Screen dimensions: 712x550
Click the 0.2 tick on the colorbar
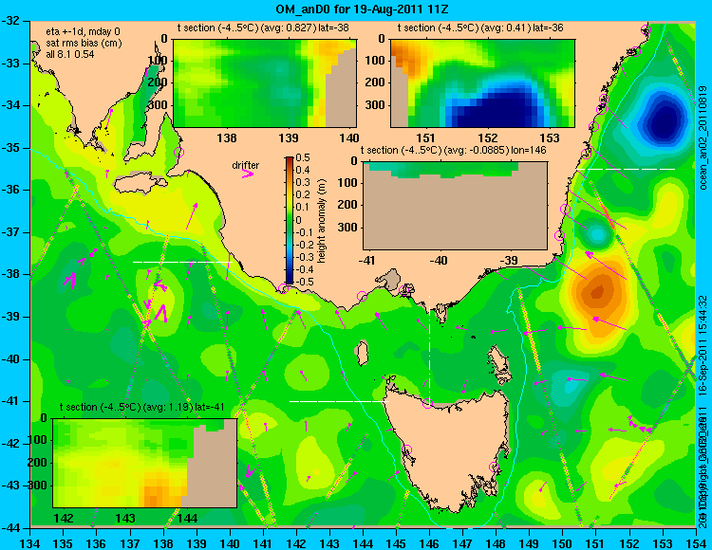[x=303, y=195]
